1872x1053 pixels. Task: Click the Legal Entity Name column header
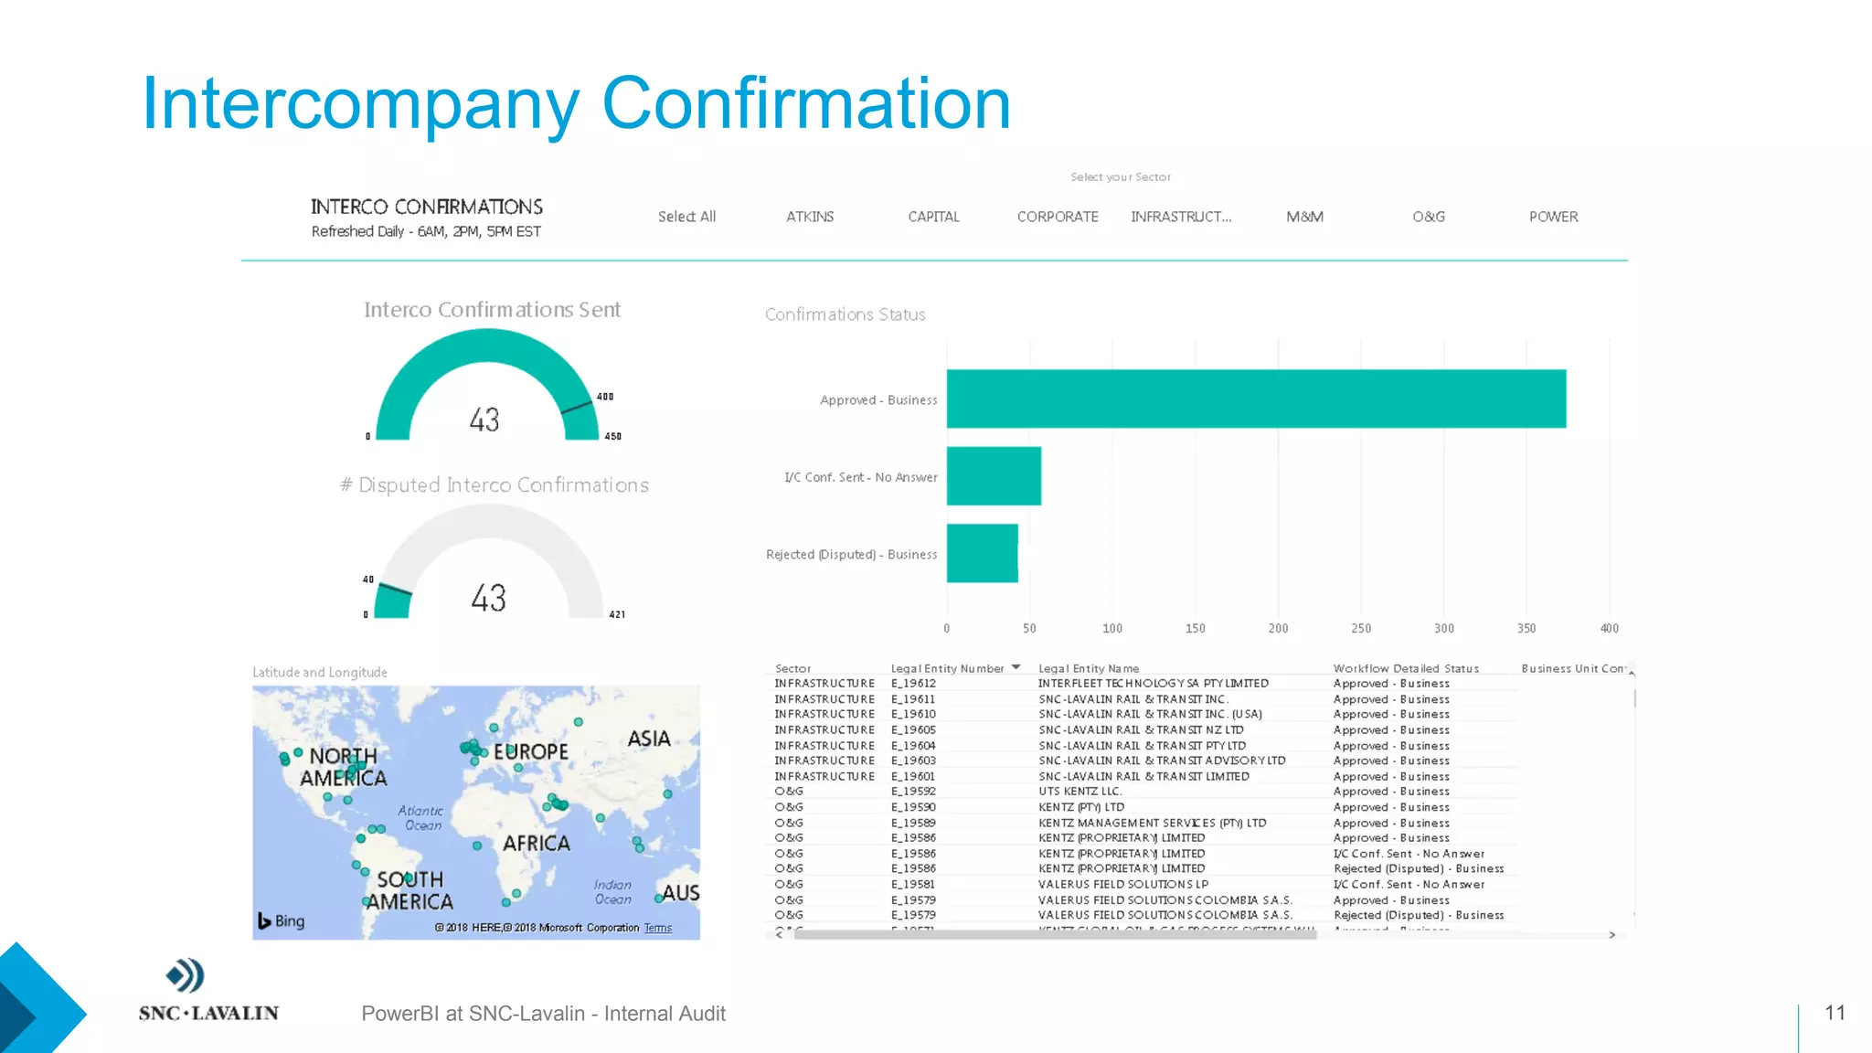tap(1089, 669)
